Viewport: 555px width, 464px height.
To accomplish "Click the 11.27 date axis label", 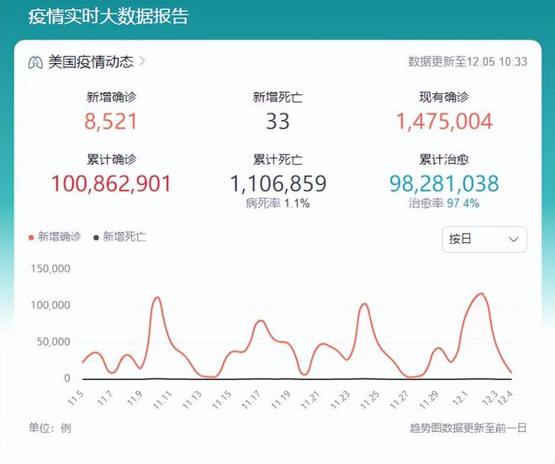I will tap(399, 399).
